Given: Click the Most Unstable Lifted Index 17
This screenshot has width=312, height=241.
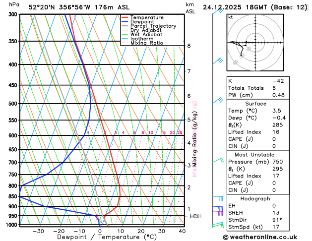Looking at the screenshot, I should coord(276,176).
